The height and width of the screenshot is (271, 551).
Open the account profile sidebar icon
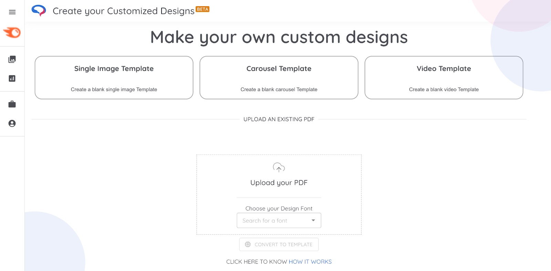(12, 123)
